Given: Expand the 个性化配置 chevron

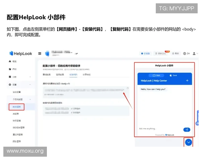Looking at the screenshot, I should (x=30, y=99).
